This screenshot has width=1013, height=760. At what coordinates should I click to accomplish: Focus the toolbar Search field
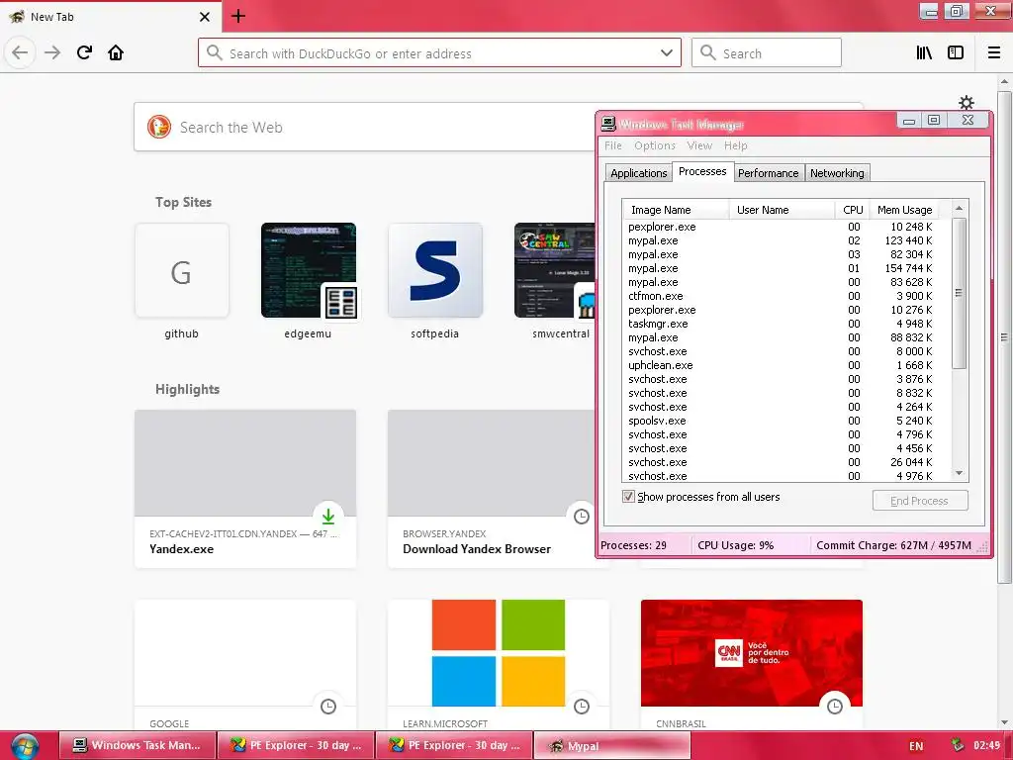pyautogui.click(x=767, y=52)
